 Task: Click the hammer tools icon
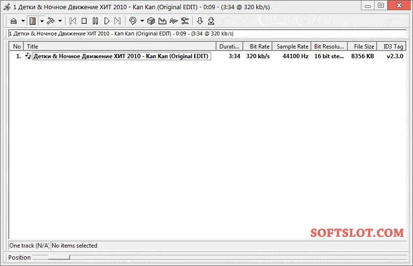(51, 21)
